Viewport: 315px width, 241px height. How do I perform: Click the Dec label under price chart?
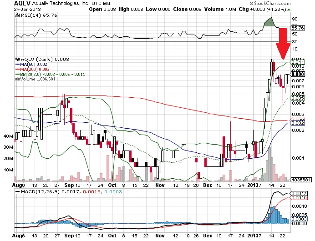[x=208, y=185]
